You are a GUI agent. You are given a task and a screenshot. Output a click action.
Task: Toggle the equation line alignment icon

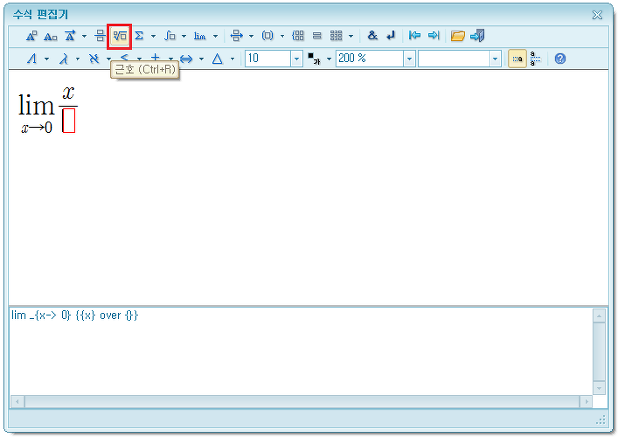point(536,59)
